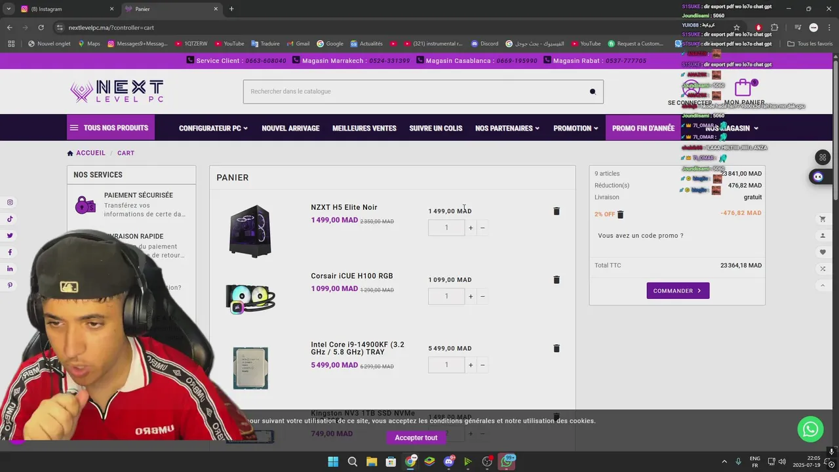Open Intel Core i9-14900KF product title link
The height and width of the screenshot is (472, 839).
coord(358,348)
